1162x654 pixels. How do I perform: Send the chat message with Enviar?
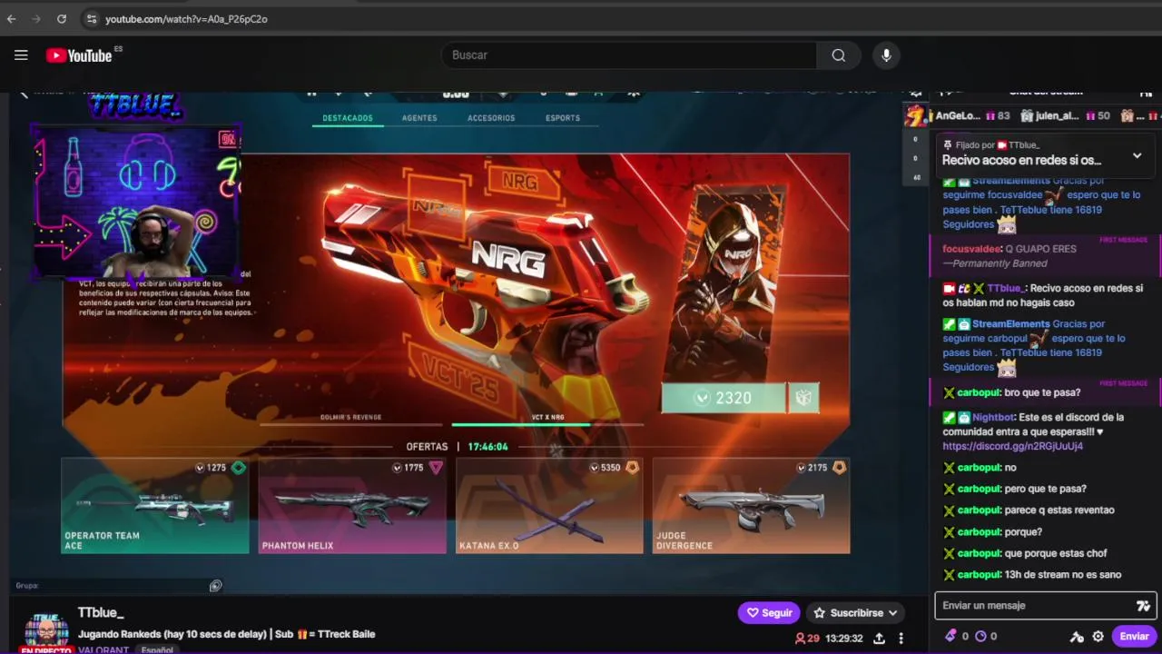(1134, 637)
